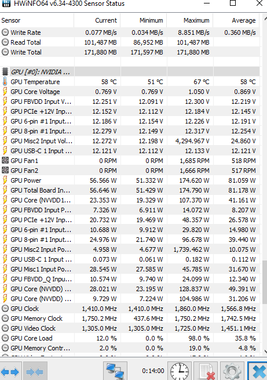Select the GPU [#0]: NVIDIA ... group row

[x=130, y=72]
